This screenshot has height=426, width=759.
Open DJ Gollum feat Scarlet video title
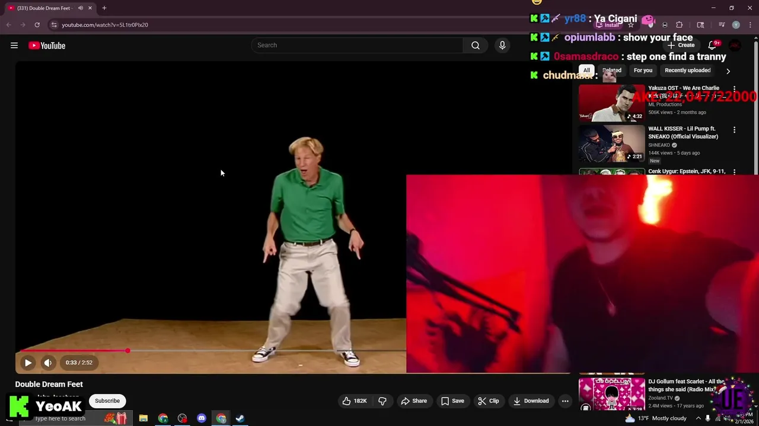tap(686, 385)
